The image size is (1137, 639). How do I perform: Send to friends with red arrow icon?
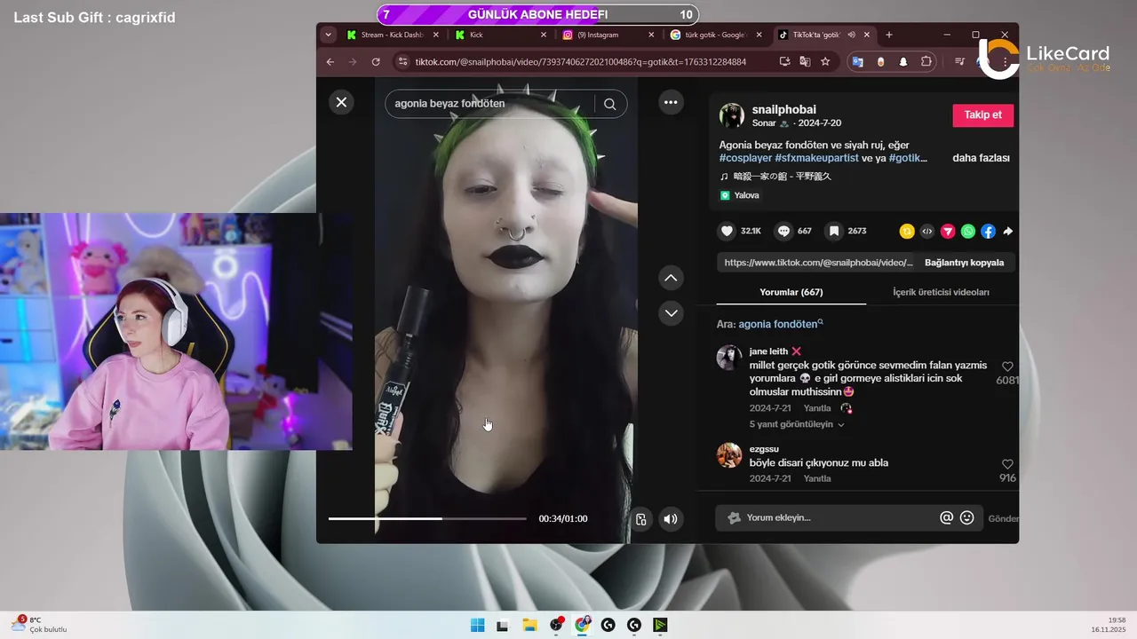point(948,231)
